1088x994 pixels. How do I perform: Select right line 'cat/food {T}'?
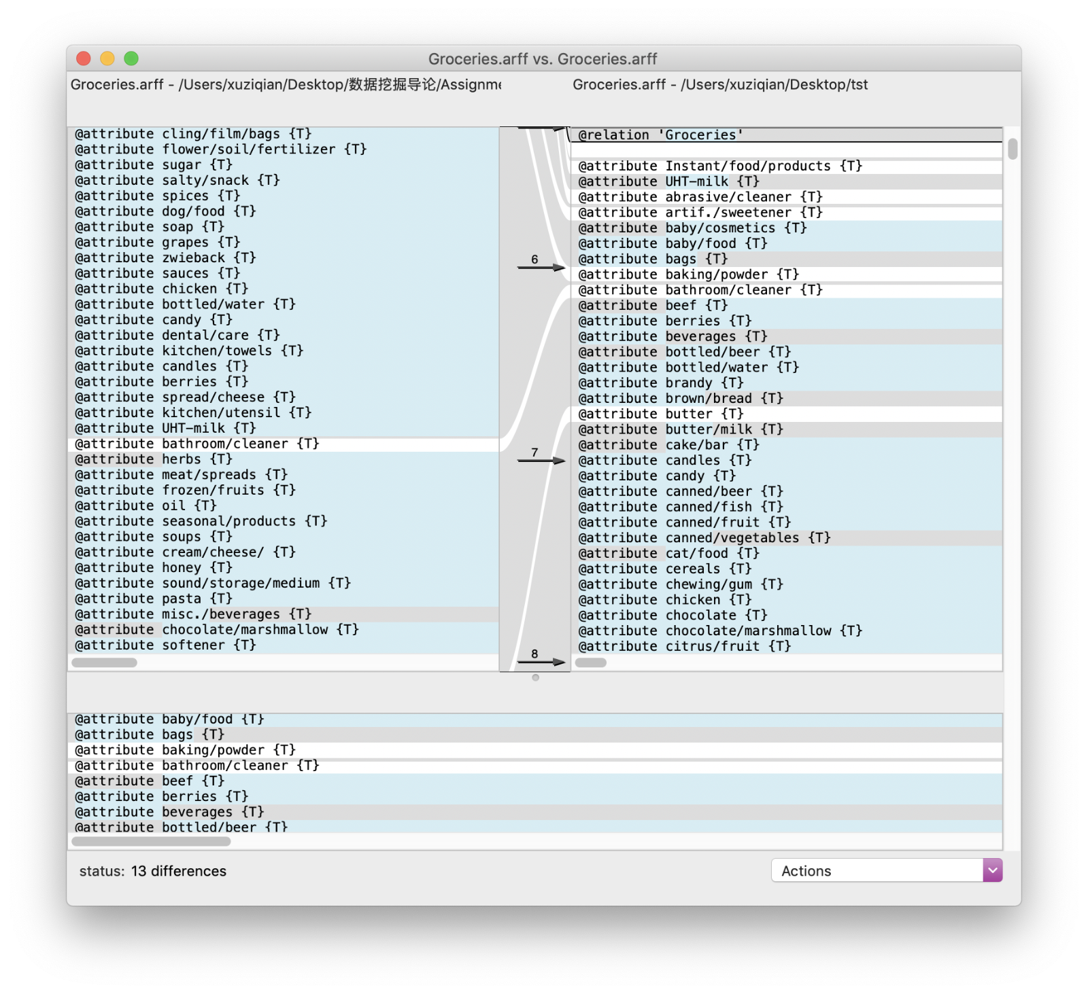click(x=787, y=554)
